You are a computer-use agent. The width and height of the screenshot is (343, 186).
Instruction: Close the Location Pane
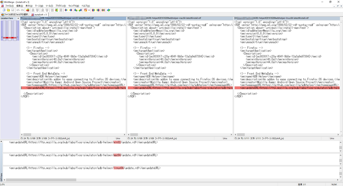18,18
